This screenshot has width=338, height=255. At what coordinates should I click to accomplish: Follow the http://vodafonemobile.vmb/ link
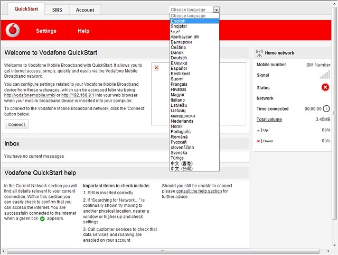point(30,95)
